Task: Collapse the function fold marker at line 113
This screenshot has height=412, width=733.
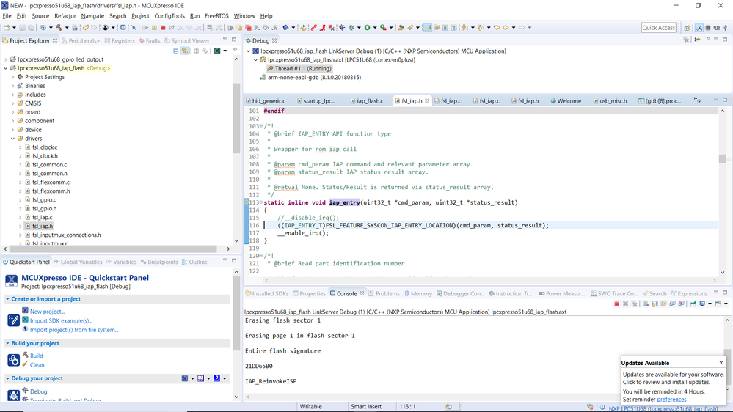Action: pyautogui.click(x=260, y=202)
